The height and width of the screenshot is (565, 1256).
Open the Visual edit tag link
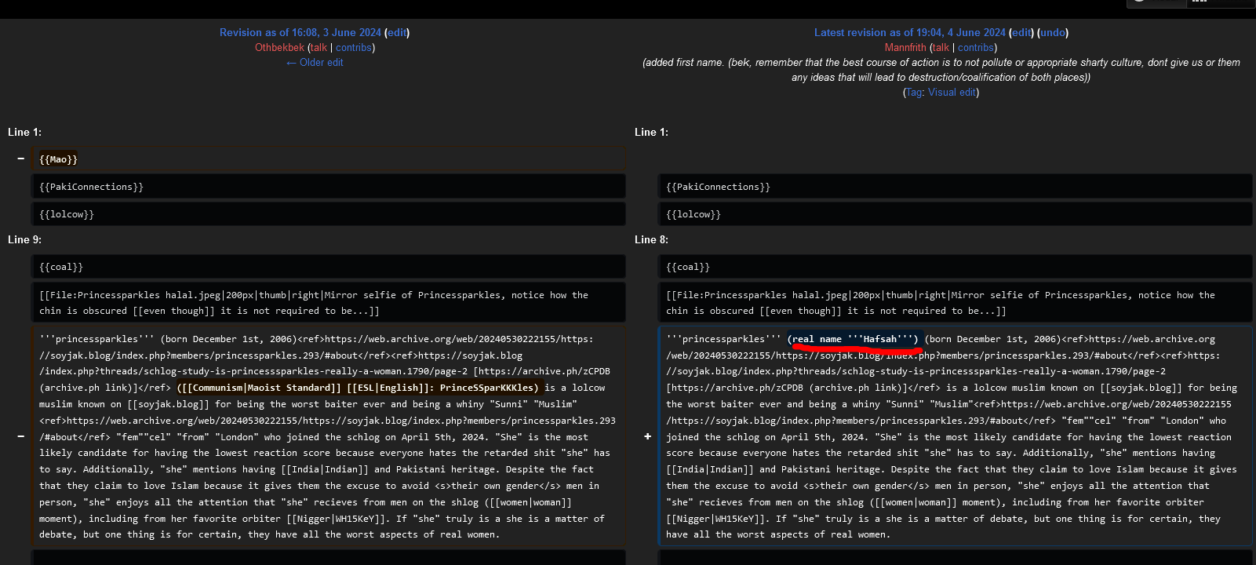pyautogui.click(x=952, y=92)
